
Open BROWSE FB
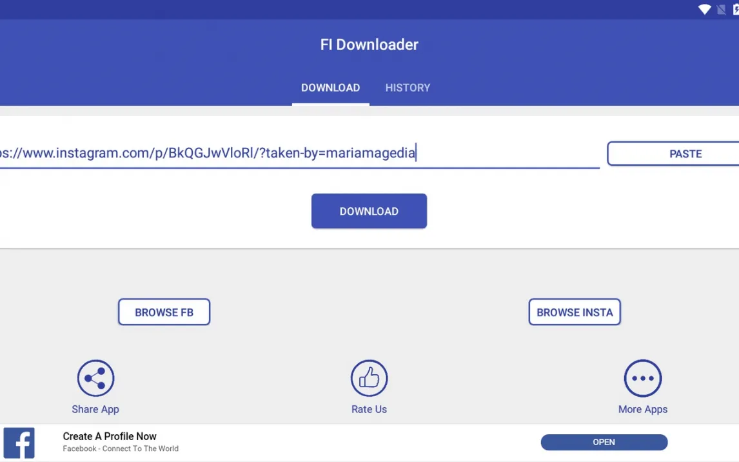(164, 312)
